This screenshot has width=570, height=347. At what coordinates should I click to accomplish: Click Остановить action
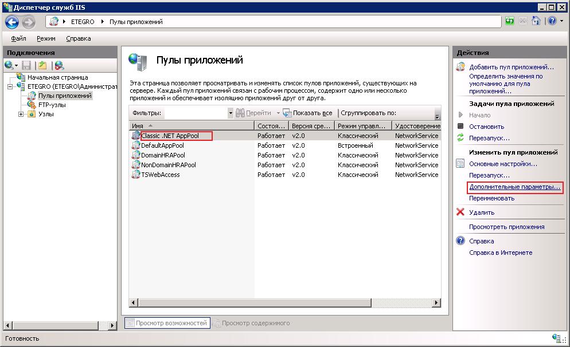click(486, 127)
